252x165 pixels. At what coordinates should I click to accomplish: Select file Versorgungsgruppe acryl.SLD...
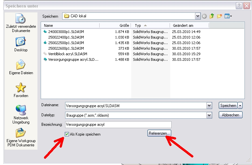click(x=73, y=59)
